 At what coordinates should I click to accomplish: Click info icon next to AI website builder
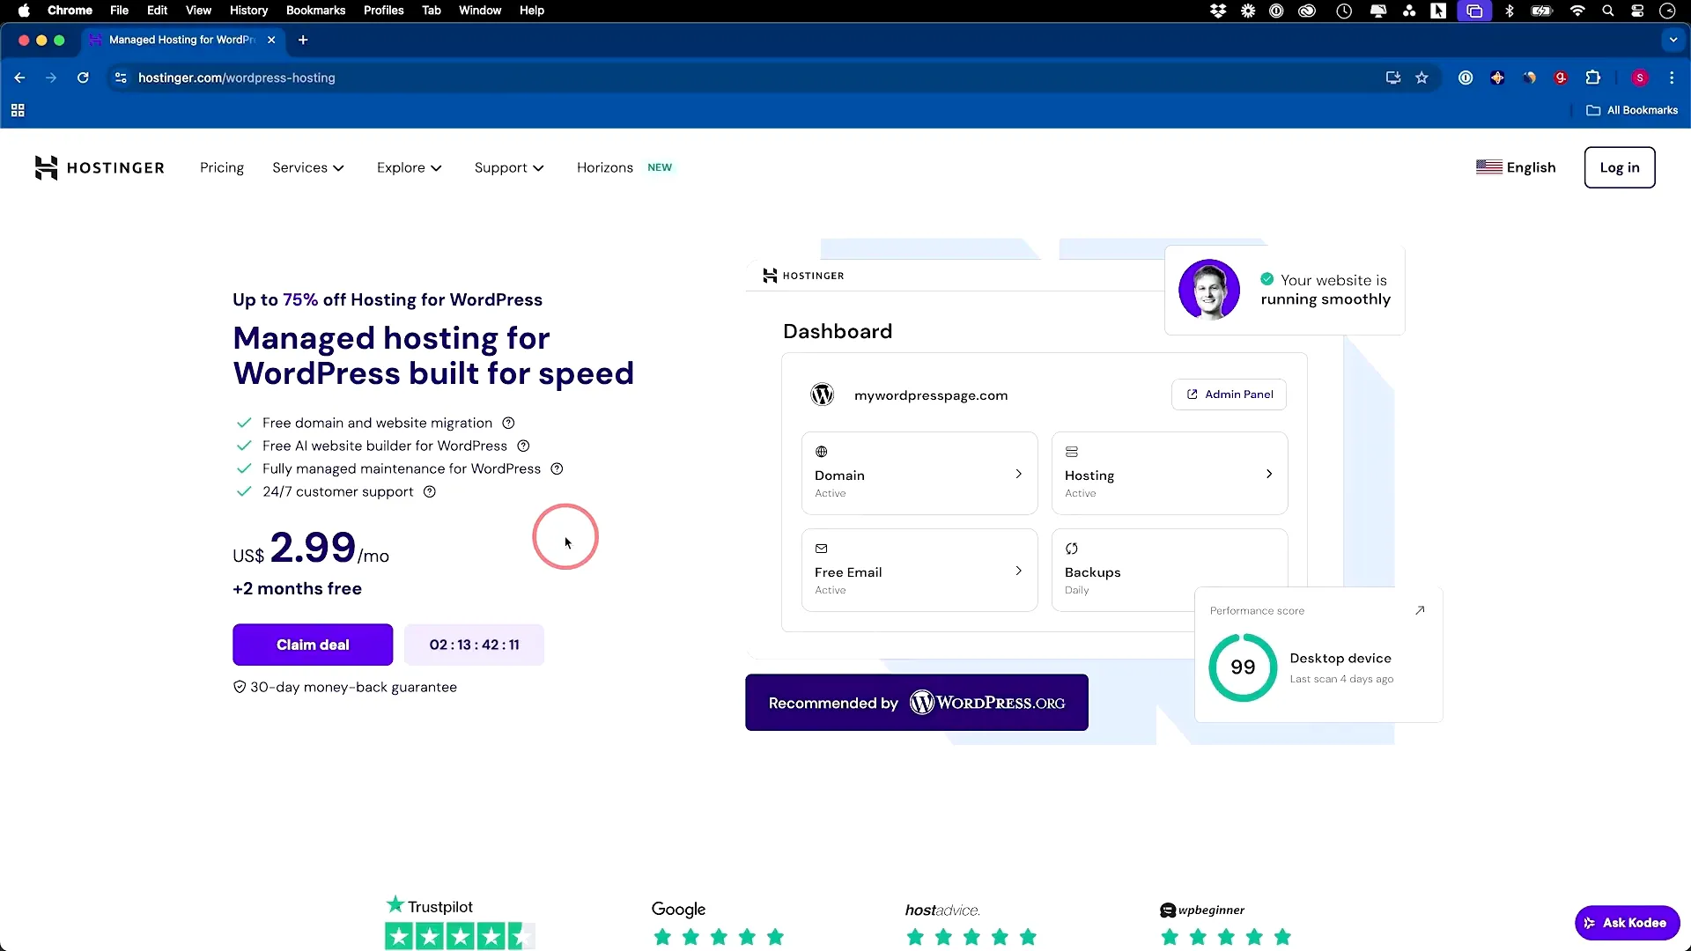point(523,446)
